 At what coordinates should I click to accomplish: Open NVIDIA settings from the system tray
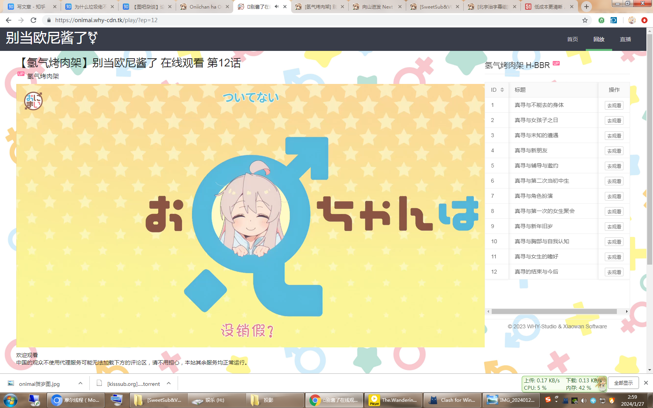pyautogui.click(x=574, y=400)
